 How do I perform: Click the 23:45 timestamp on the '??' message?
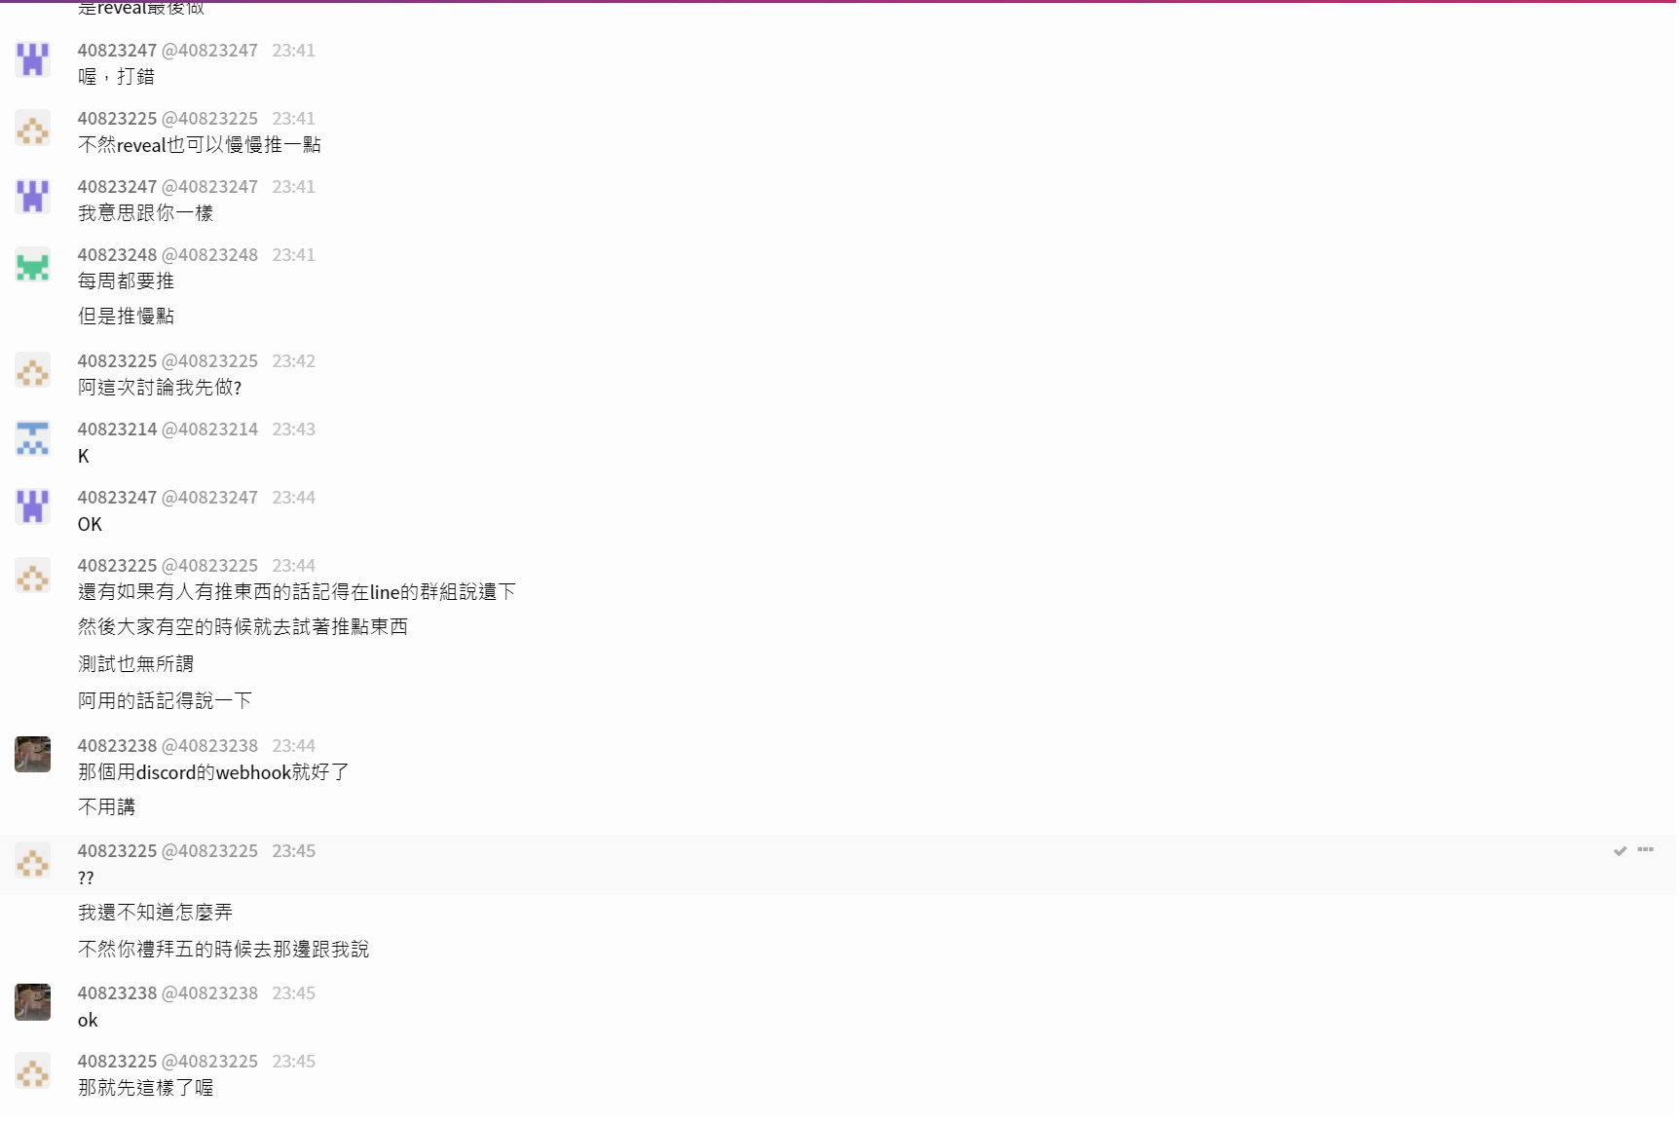click(x=293, y=850)
